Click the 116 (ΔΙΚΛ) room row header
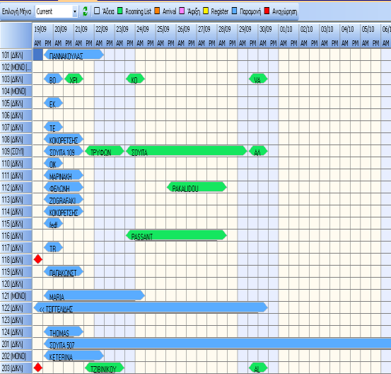Screen dimensions: 391x374 click(16, 235)
